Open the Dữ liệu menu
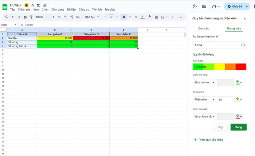 pyautogui.click(x=71, y=9)
